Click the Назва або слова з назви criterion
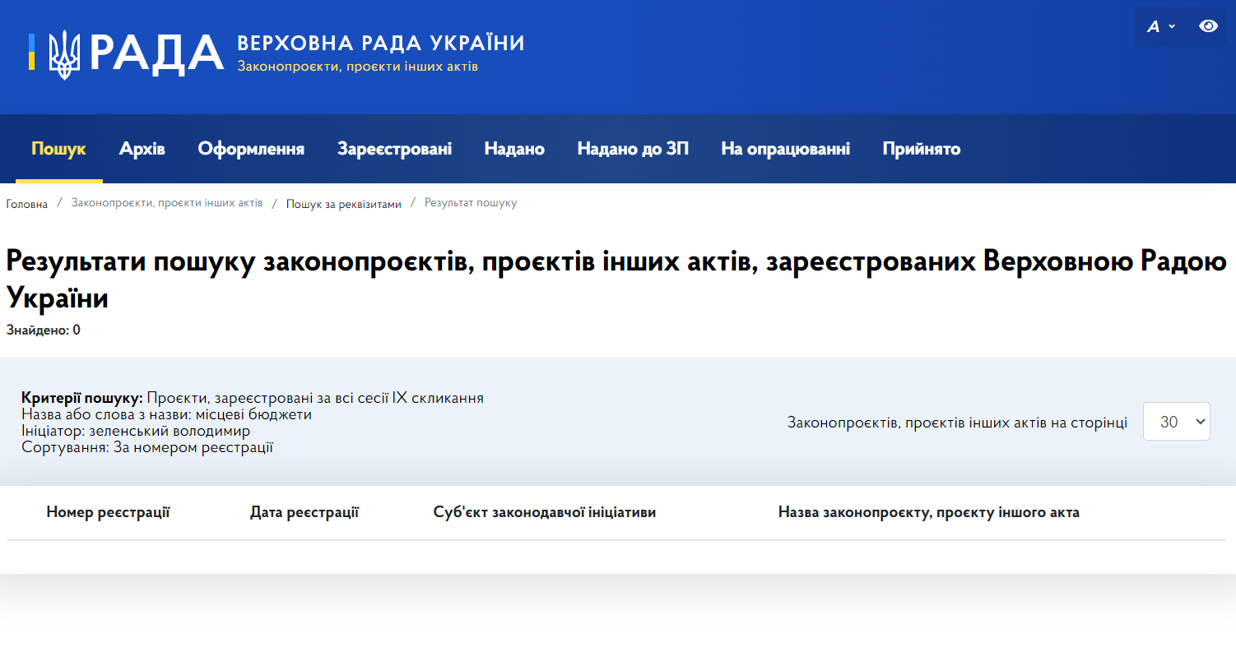Image resolution: width=1236 pixels, height=647 pixels. 167,414
